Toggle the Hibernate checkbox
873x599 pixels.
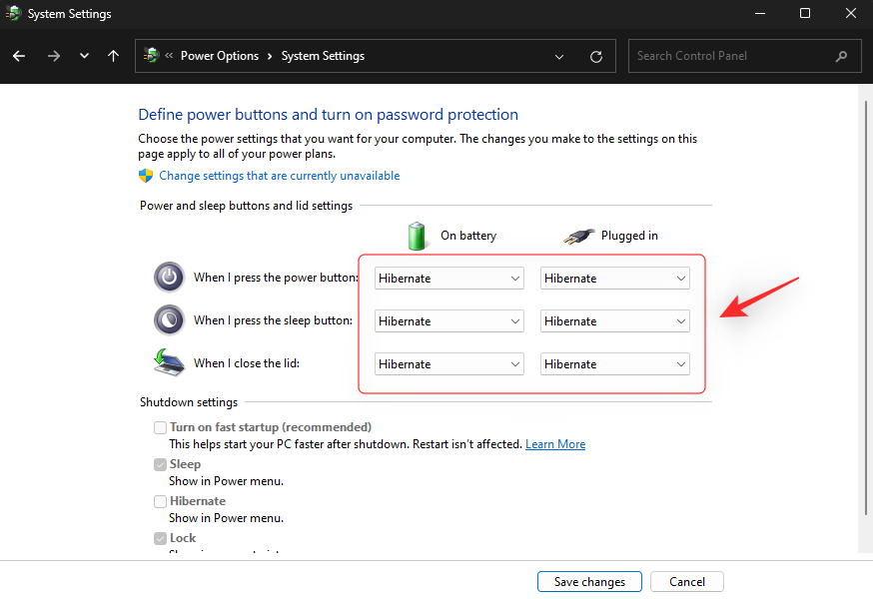pos(161,501)
